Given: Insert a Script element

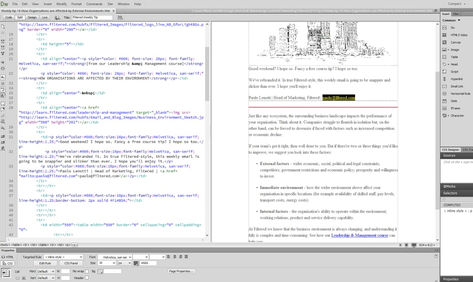Looking at the screenshot, I should pyautogui.click(x=451, y=72).
